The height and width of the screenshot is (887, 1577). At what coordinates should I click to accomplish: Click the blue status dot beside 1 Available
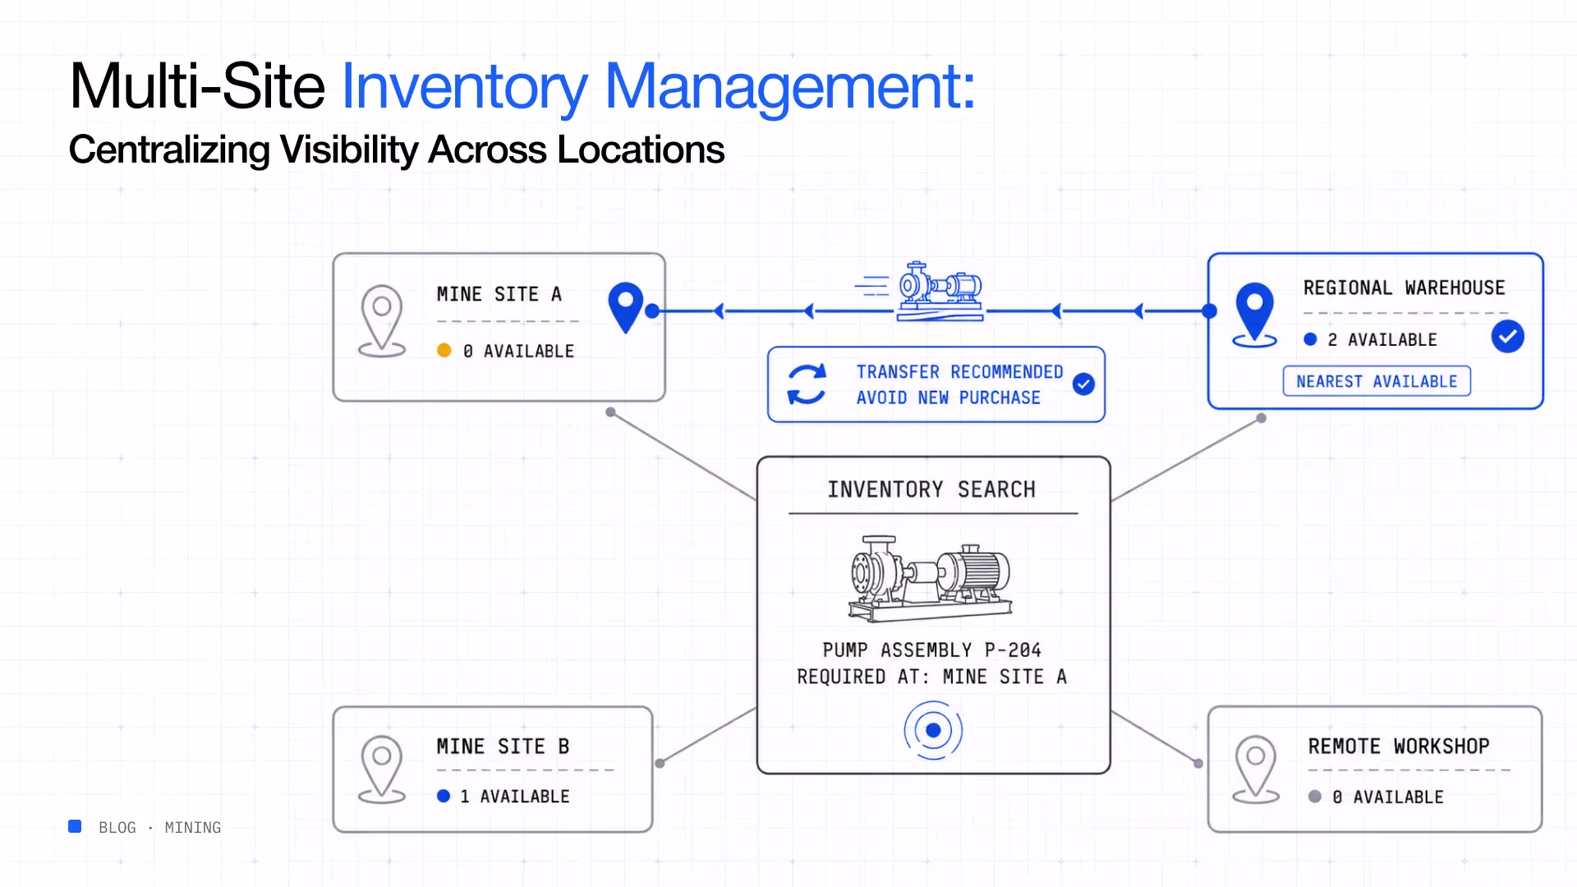[444, 796]
